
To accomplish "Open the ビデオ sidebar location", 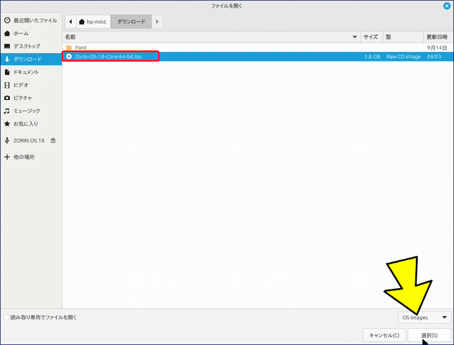I will pos(21,85).
